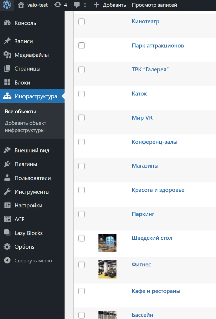Check the Паркинг row checkbox
This screenshot has height=319, width=216.
pos(82,214)
